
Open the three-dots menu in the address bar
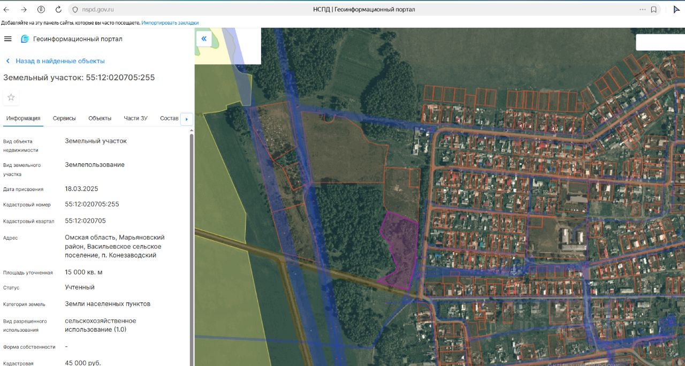click(x=642, y=10)
